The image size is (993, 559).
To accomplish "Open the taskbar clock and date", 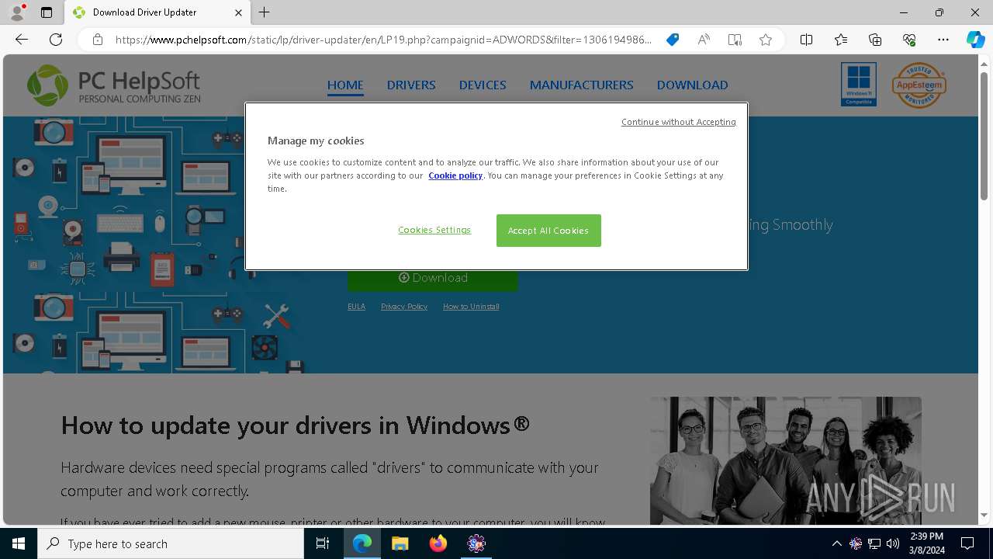I will tap(926, 543).
